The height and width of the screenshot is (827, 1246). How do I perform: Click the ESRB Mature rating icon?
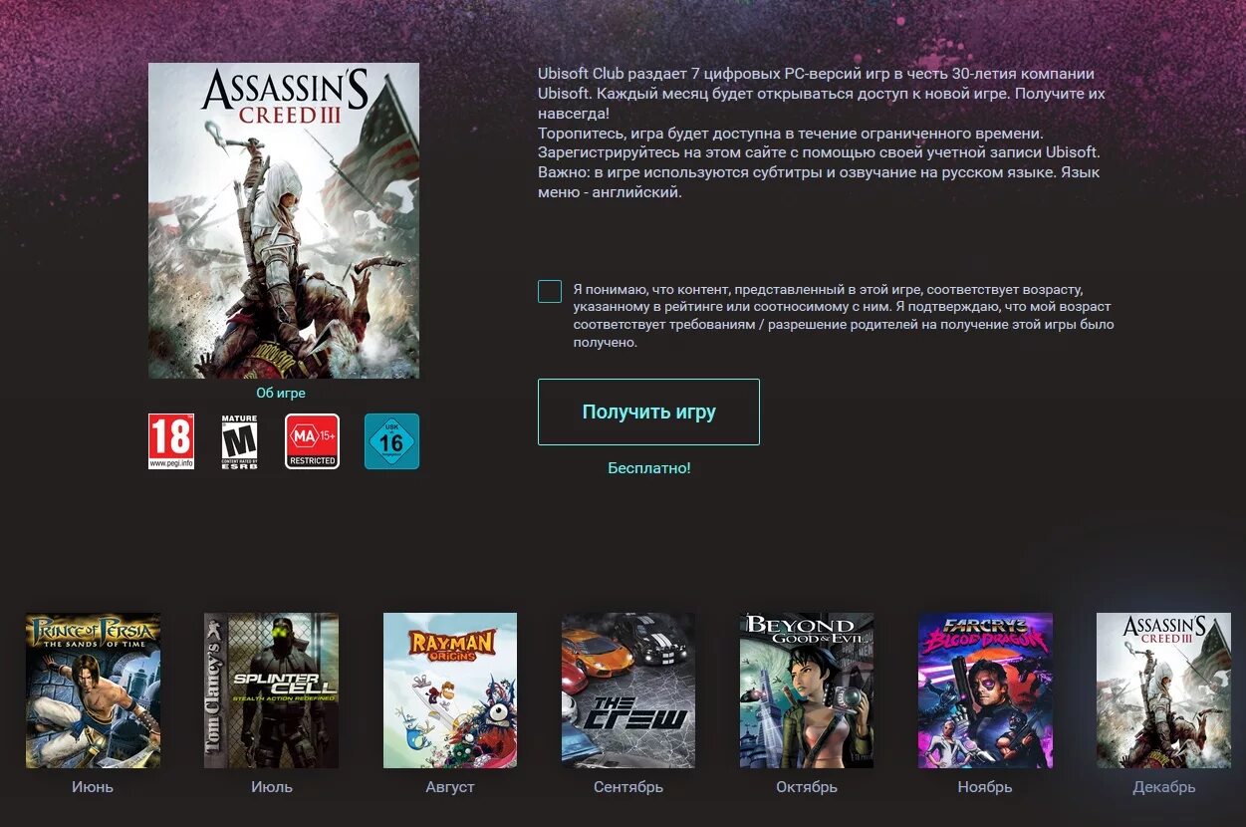click(239, 441)
